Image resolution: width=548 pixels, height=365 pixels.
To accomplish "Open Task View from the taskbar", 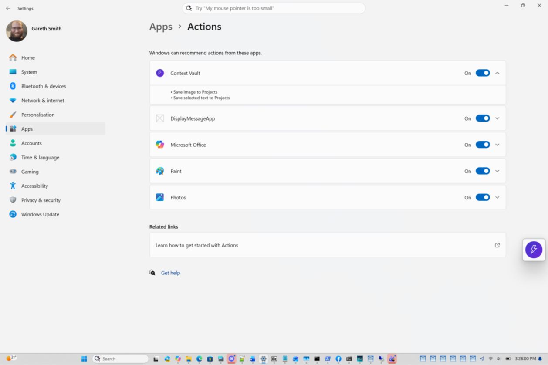I will coord(156,358).
